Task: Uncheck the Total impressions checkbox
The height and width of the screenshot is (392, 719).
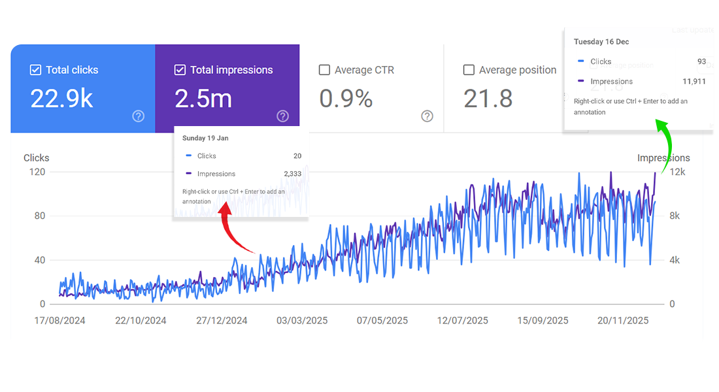Action: (180, 70)
